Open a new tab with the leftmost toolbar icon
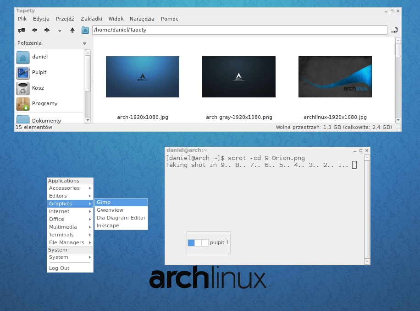 click(x=21, y=30)
